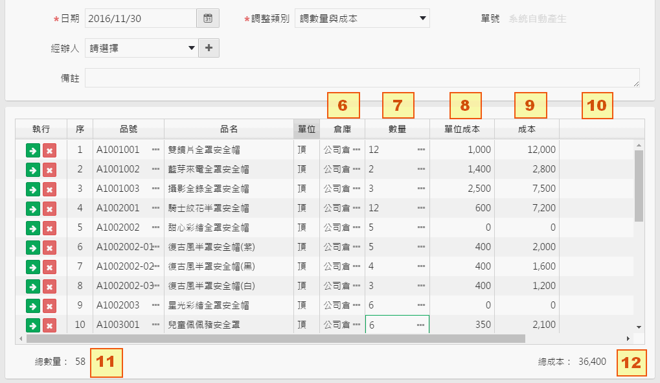Click the scroll up arrow of table
Viewport: 660px width, 383px height.
click(639, 145)
